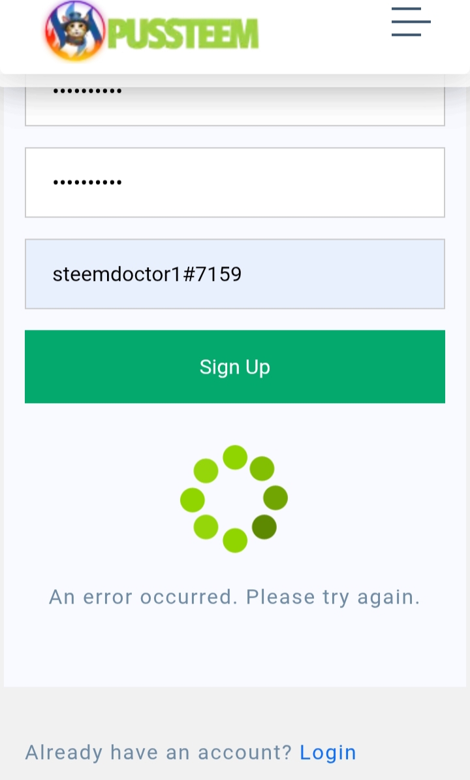Click the topmost dot of the spinner
The width and height of the screenshot is (470, 780).
(x=235, y=457)
